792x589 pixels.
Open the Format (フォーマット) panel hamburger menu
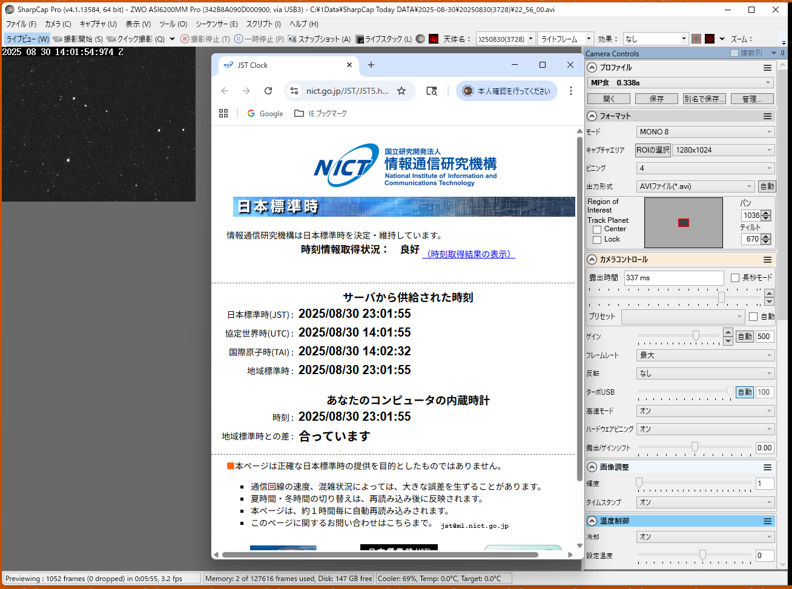tap(767, 116)
